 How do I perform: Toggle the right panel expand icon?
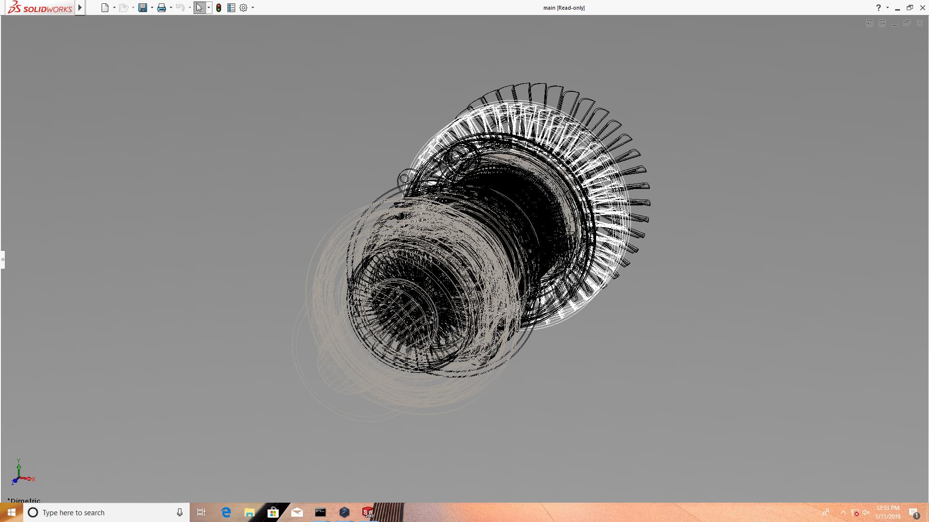pos(882,23)
